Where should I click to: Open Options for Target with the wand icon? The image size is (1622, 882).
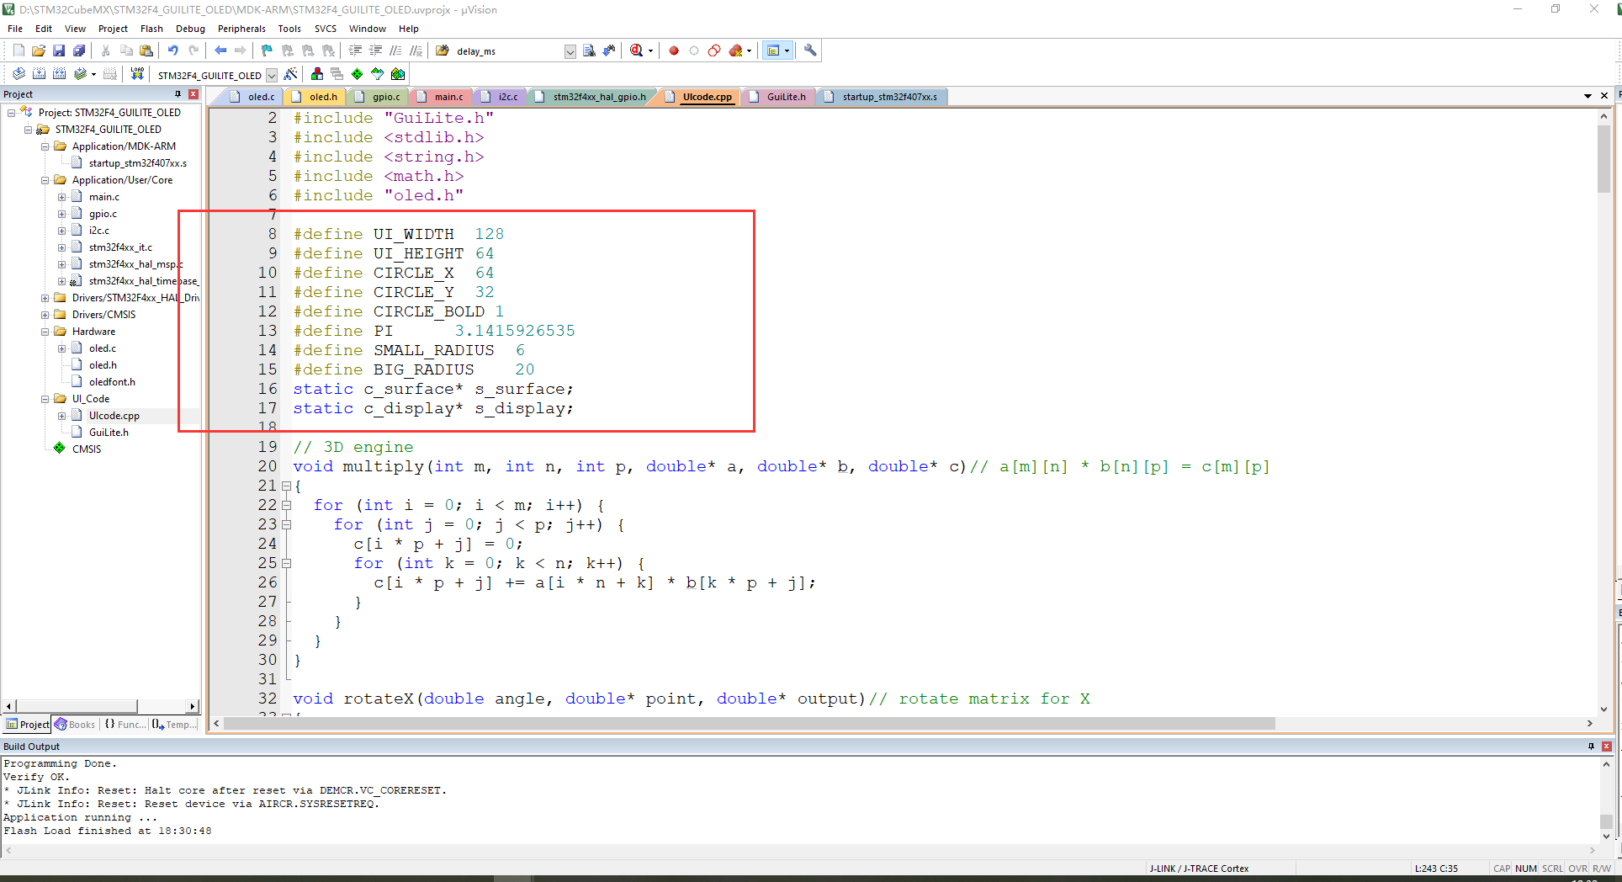(289, 74)
